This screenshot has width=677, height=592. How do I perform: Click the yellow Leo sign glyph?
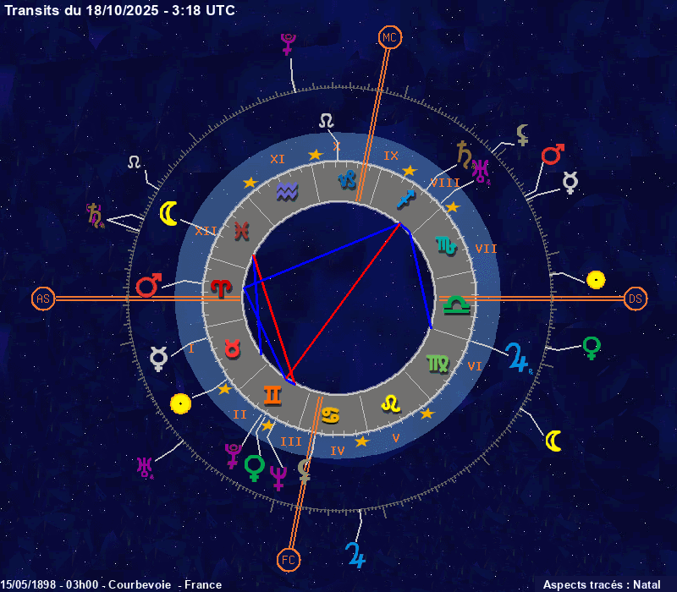(390, 403)
